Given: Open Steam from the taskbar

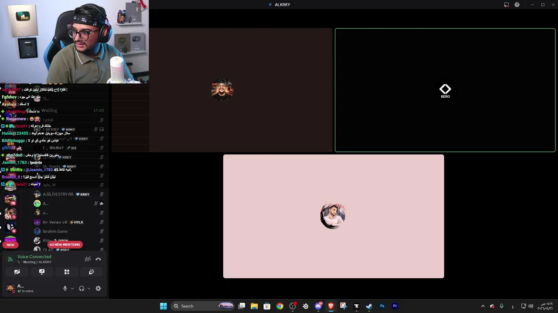Looking at the screenshot, I should (x=369, y=306).
